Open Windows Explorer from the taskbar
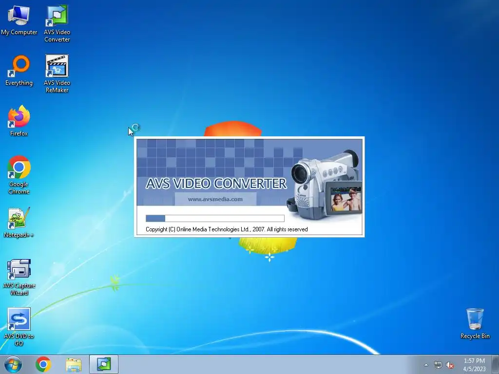This screenshot has height=374, width=499. (74, 364)
